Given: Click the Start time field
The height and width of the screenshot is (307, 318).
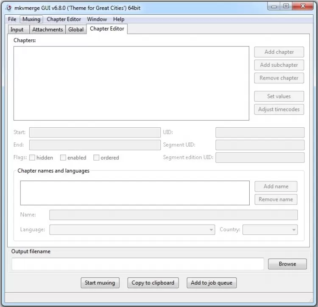Looking at the screenshot, I should coord(95,132).
